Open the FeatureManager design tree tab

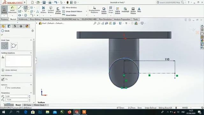pos(3,26)
